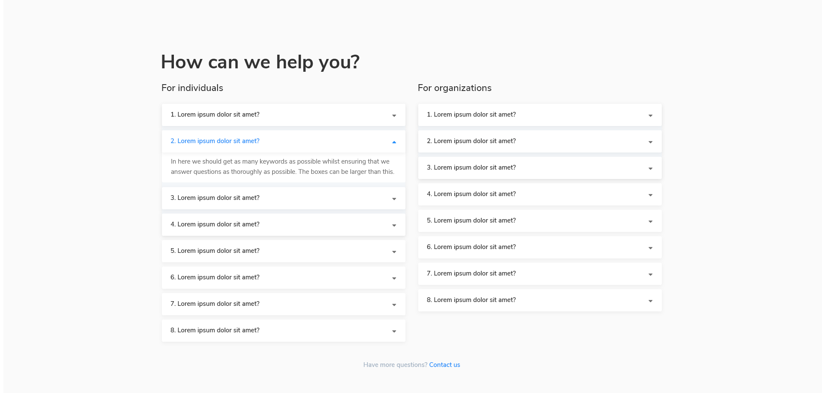
Task: Expand question 4 under For organizations
Action: (540, 194)
